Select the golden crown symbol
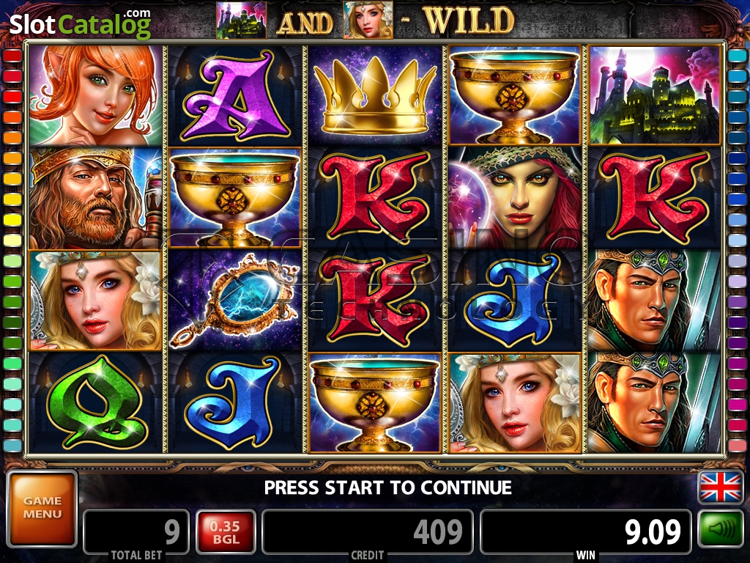Image resolution: width=750 pixels, height=563 pixels. [x=375, y=96]
